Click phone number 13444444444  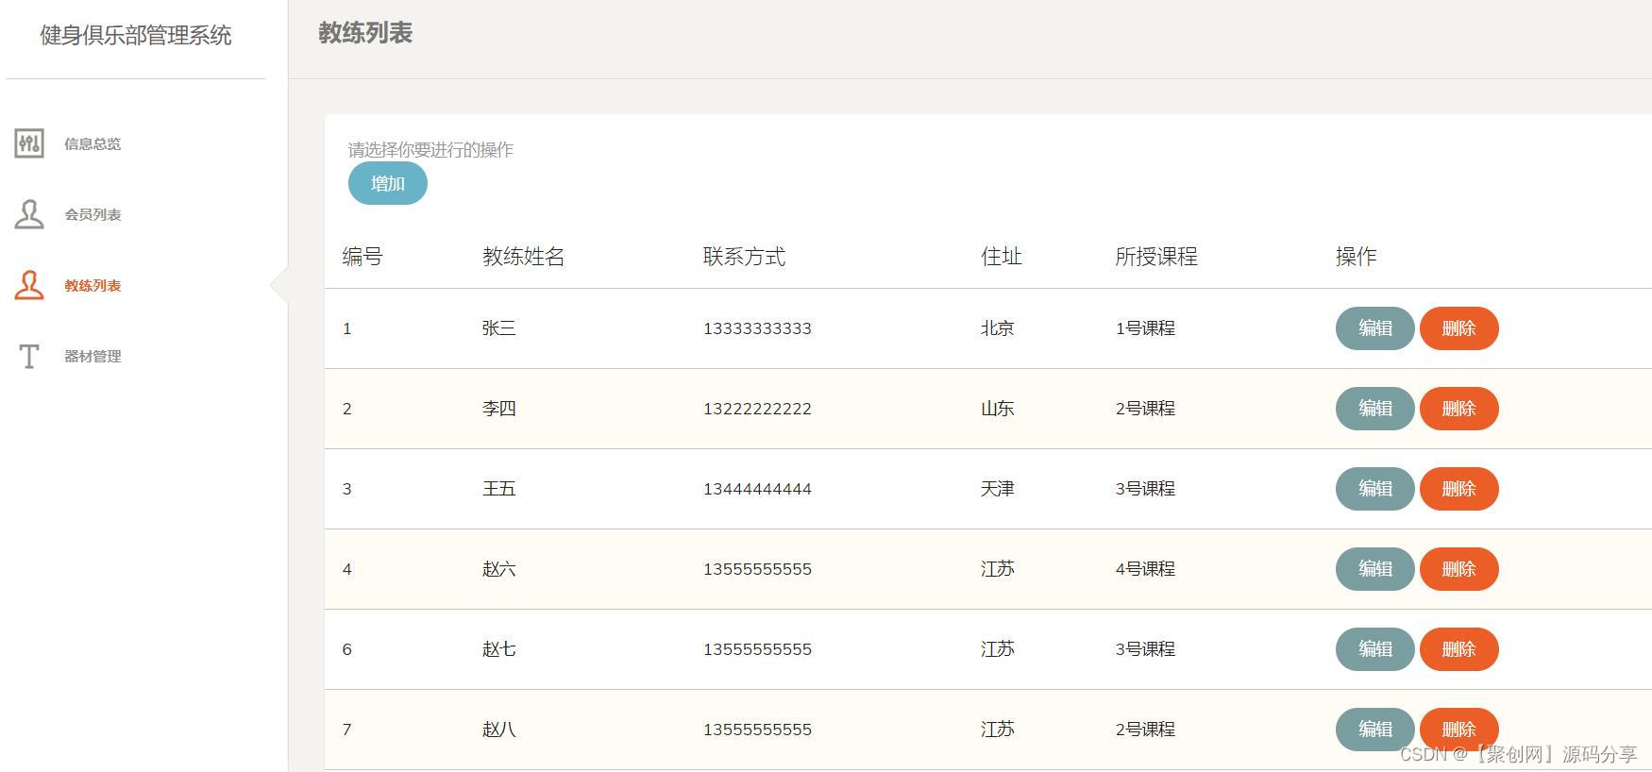tap(757, 489)
